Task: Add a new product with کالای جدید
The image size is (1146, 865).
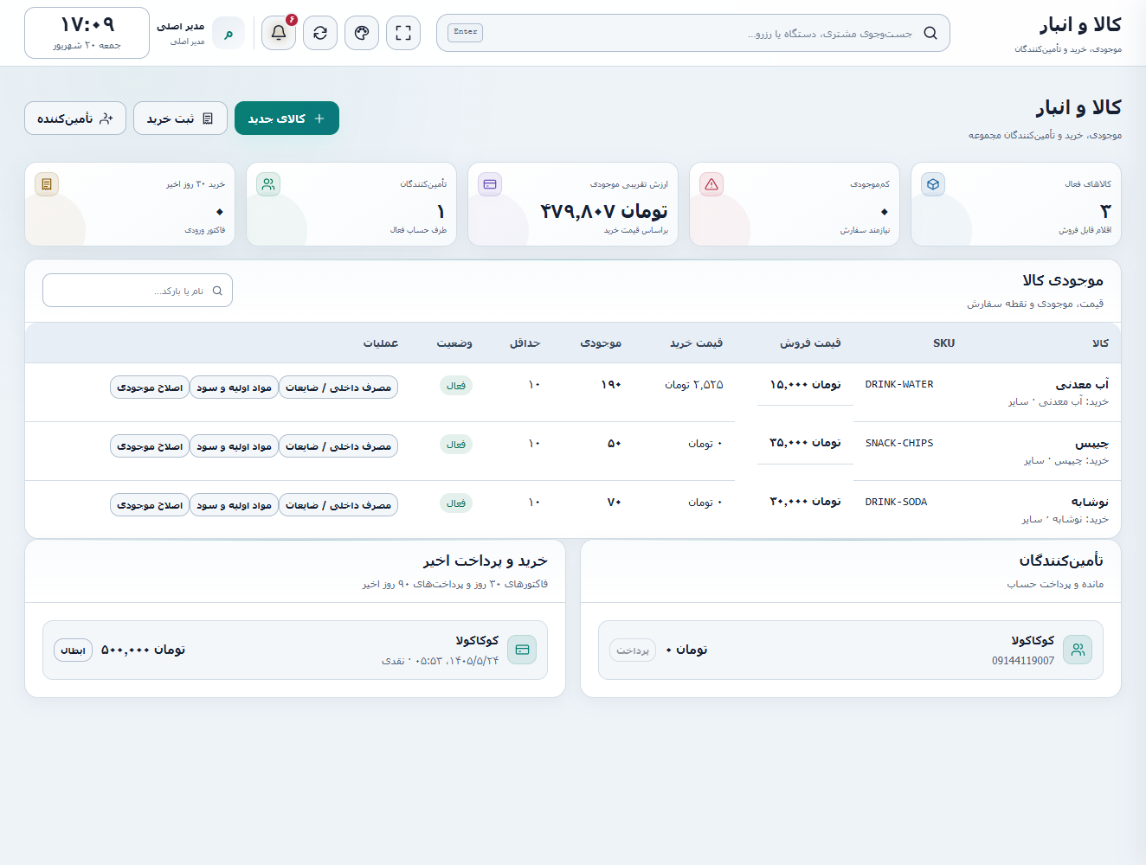Action: coord(286,119)
